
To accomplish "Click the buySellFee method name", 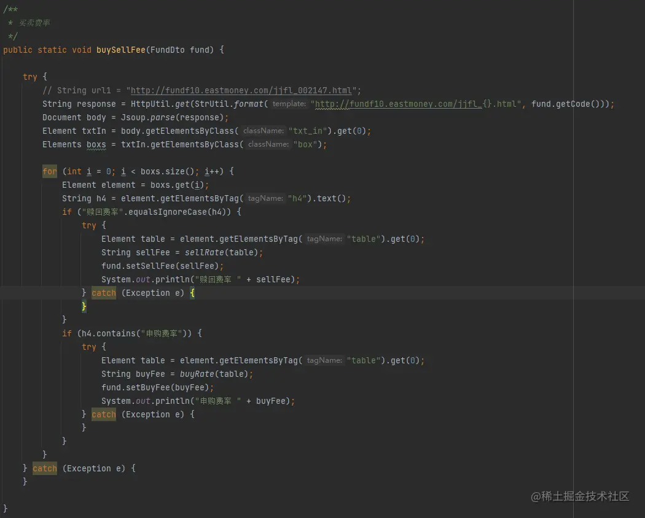I will point(120,50).
